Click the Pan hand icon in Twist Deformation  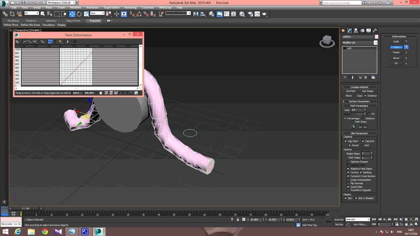101,93
